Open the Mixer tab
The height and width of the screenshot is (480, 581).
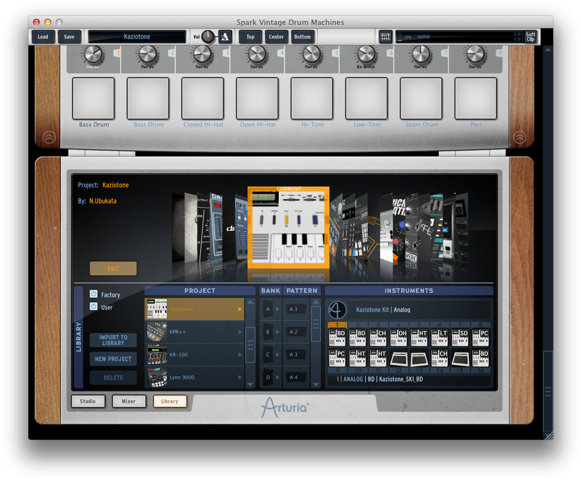pyautogui.click(x=129, y=401)
